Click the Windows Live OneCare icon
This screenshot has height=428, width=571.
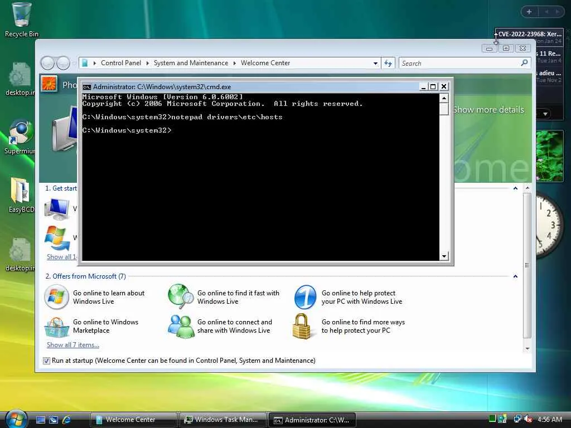coord(305,297)
